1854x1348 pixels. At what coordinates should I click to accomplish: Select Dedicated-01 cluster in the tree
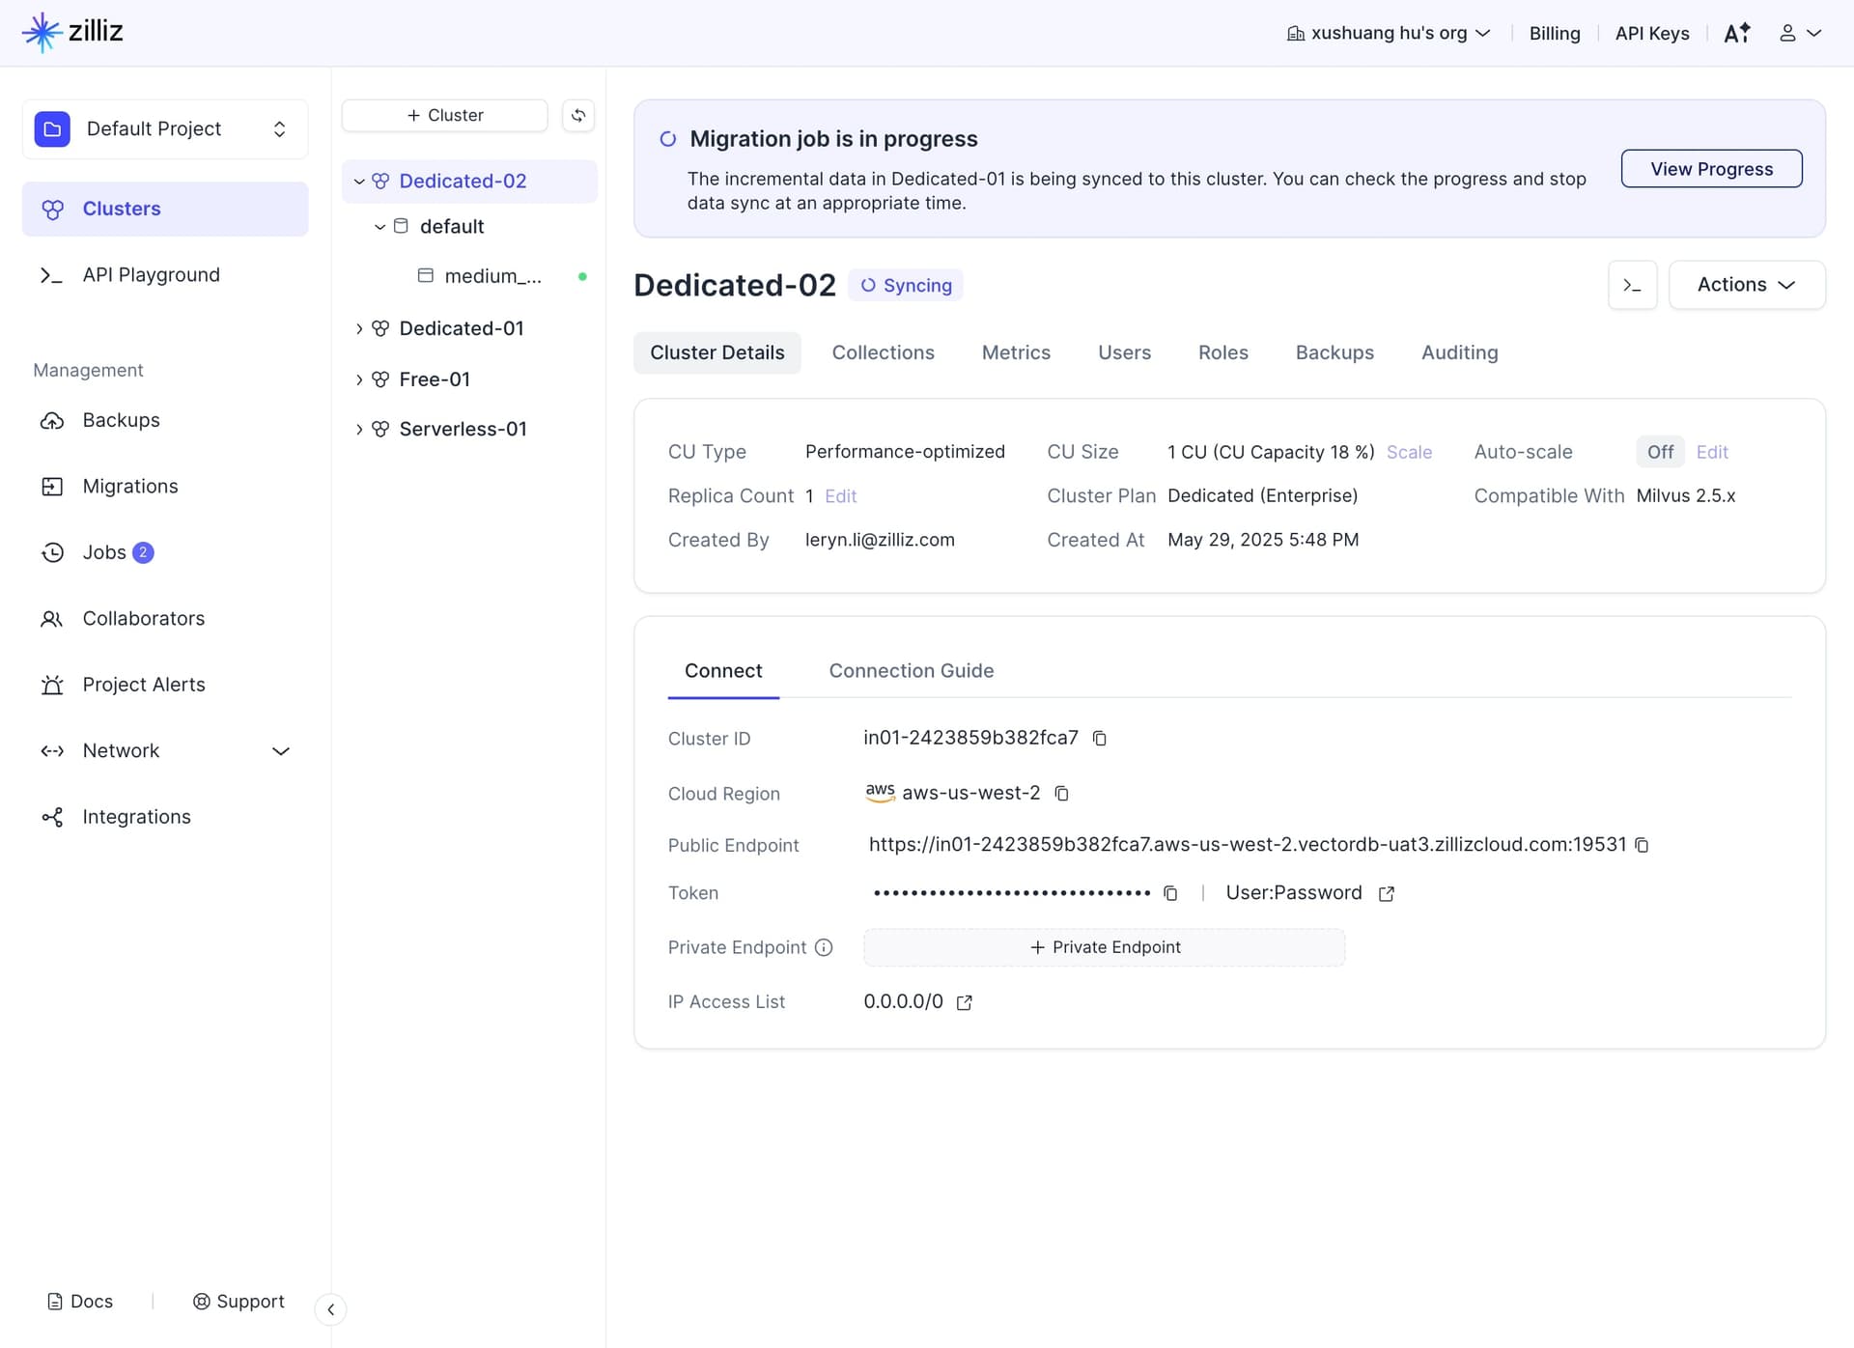(462, 328)
